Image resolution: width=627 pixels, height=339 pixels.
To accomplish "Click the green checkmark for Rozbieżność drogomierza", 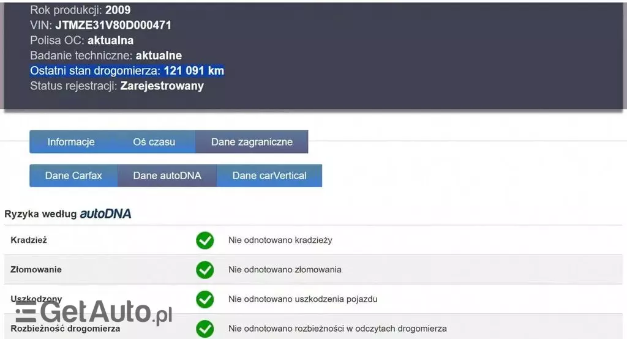I will [205, 329].
